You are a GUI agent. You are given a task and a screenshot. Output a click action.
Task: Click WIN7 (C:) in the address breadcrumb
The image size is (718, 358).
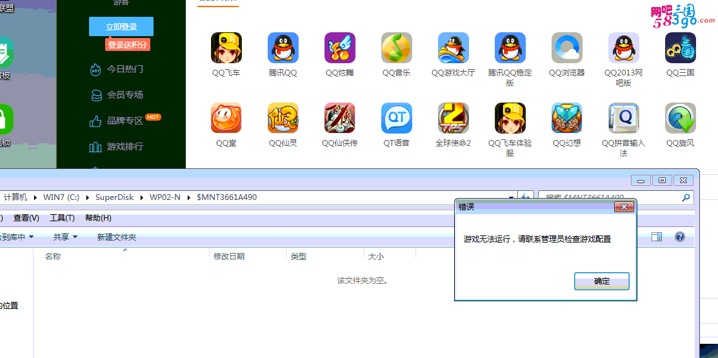coord(61,197)
